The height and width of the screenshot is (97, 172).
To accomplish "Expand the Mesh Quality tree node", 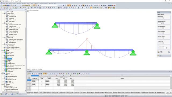I will [3, 83].
